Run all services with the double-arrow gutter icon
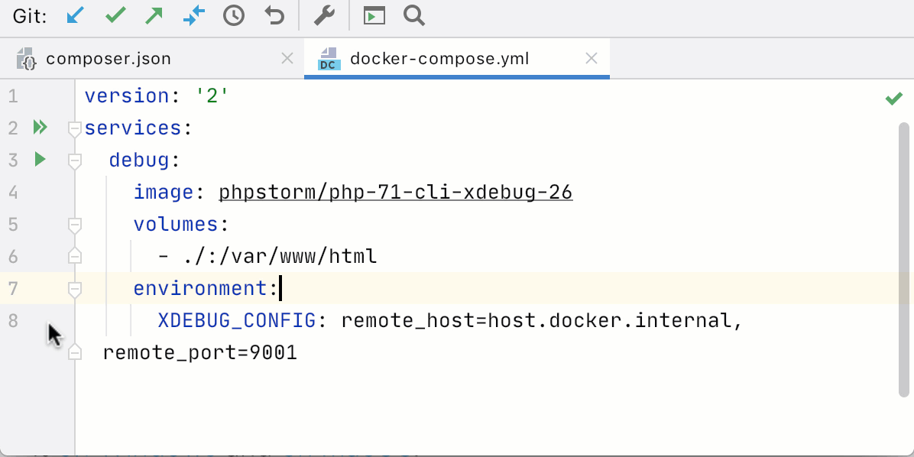The image size is (914, 457). pos(41,128)
